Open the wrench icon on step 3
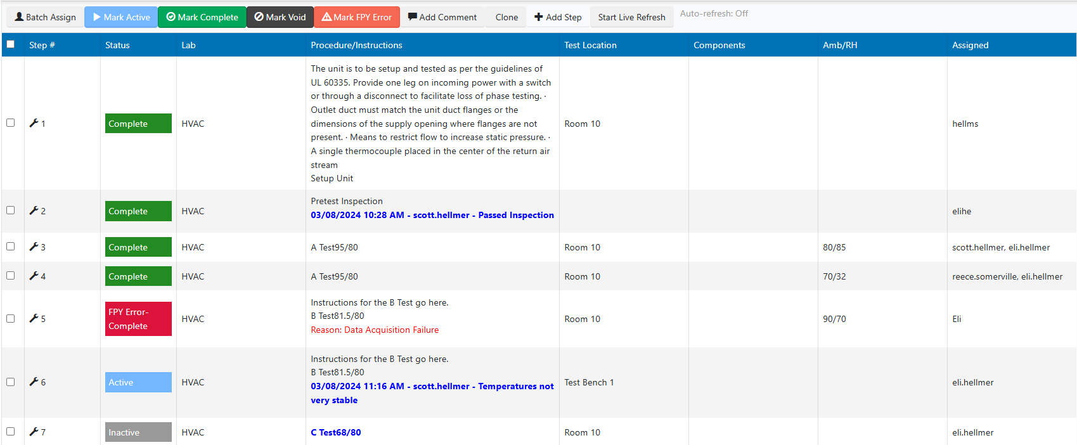The image size is (1077, 445). (x=34, y=247)
